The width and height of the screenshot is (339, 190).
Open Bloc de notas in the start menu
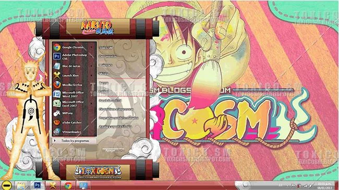pyautogui.click(x=74, y=66)
